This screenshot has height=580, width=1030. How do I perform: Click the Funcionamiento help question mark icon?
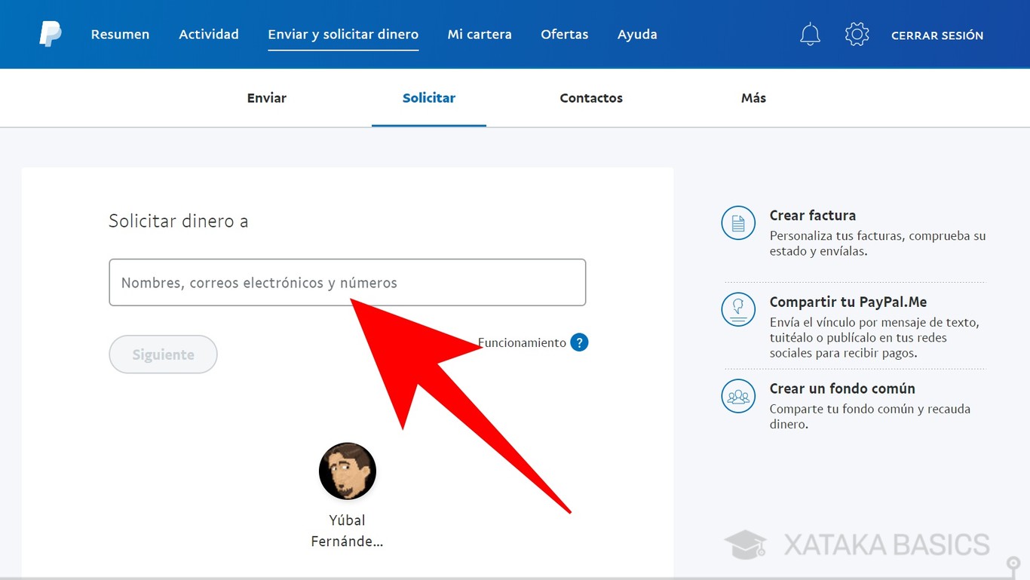click(579, 342)
